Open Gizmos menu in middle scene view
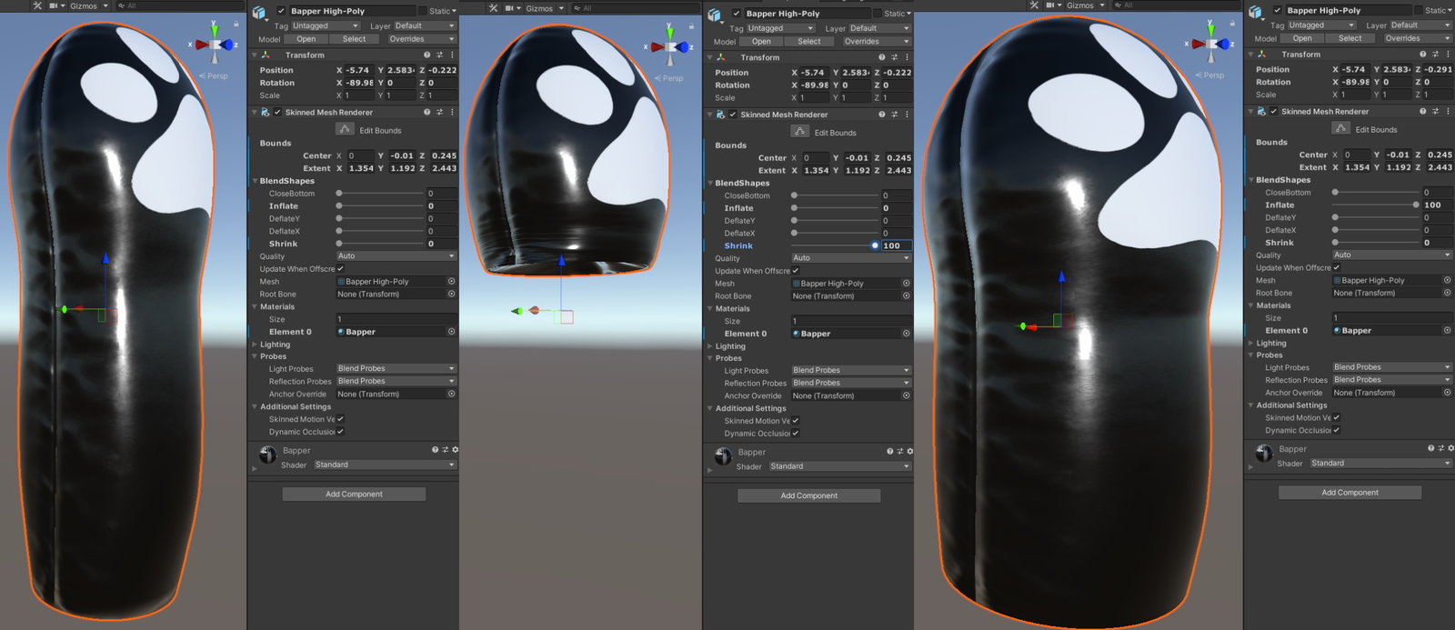 (x=543, y=8)
